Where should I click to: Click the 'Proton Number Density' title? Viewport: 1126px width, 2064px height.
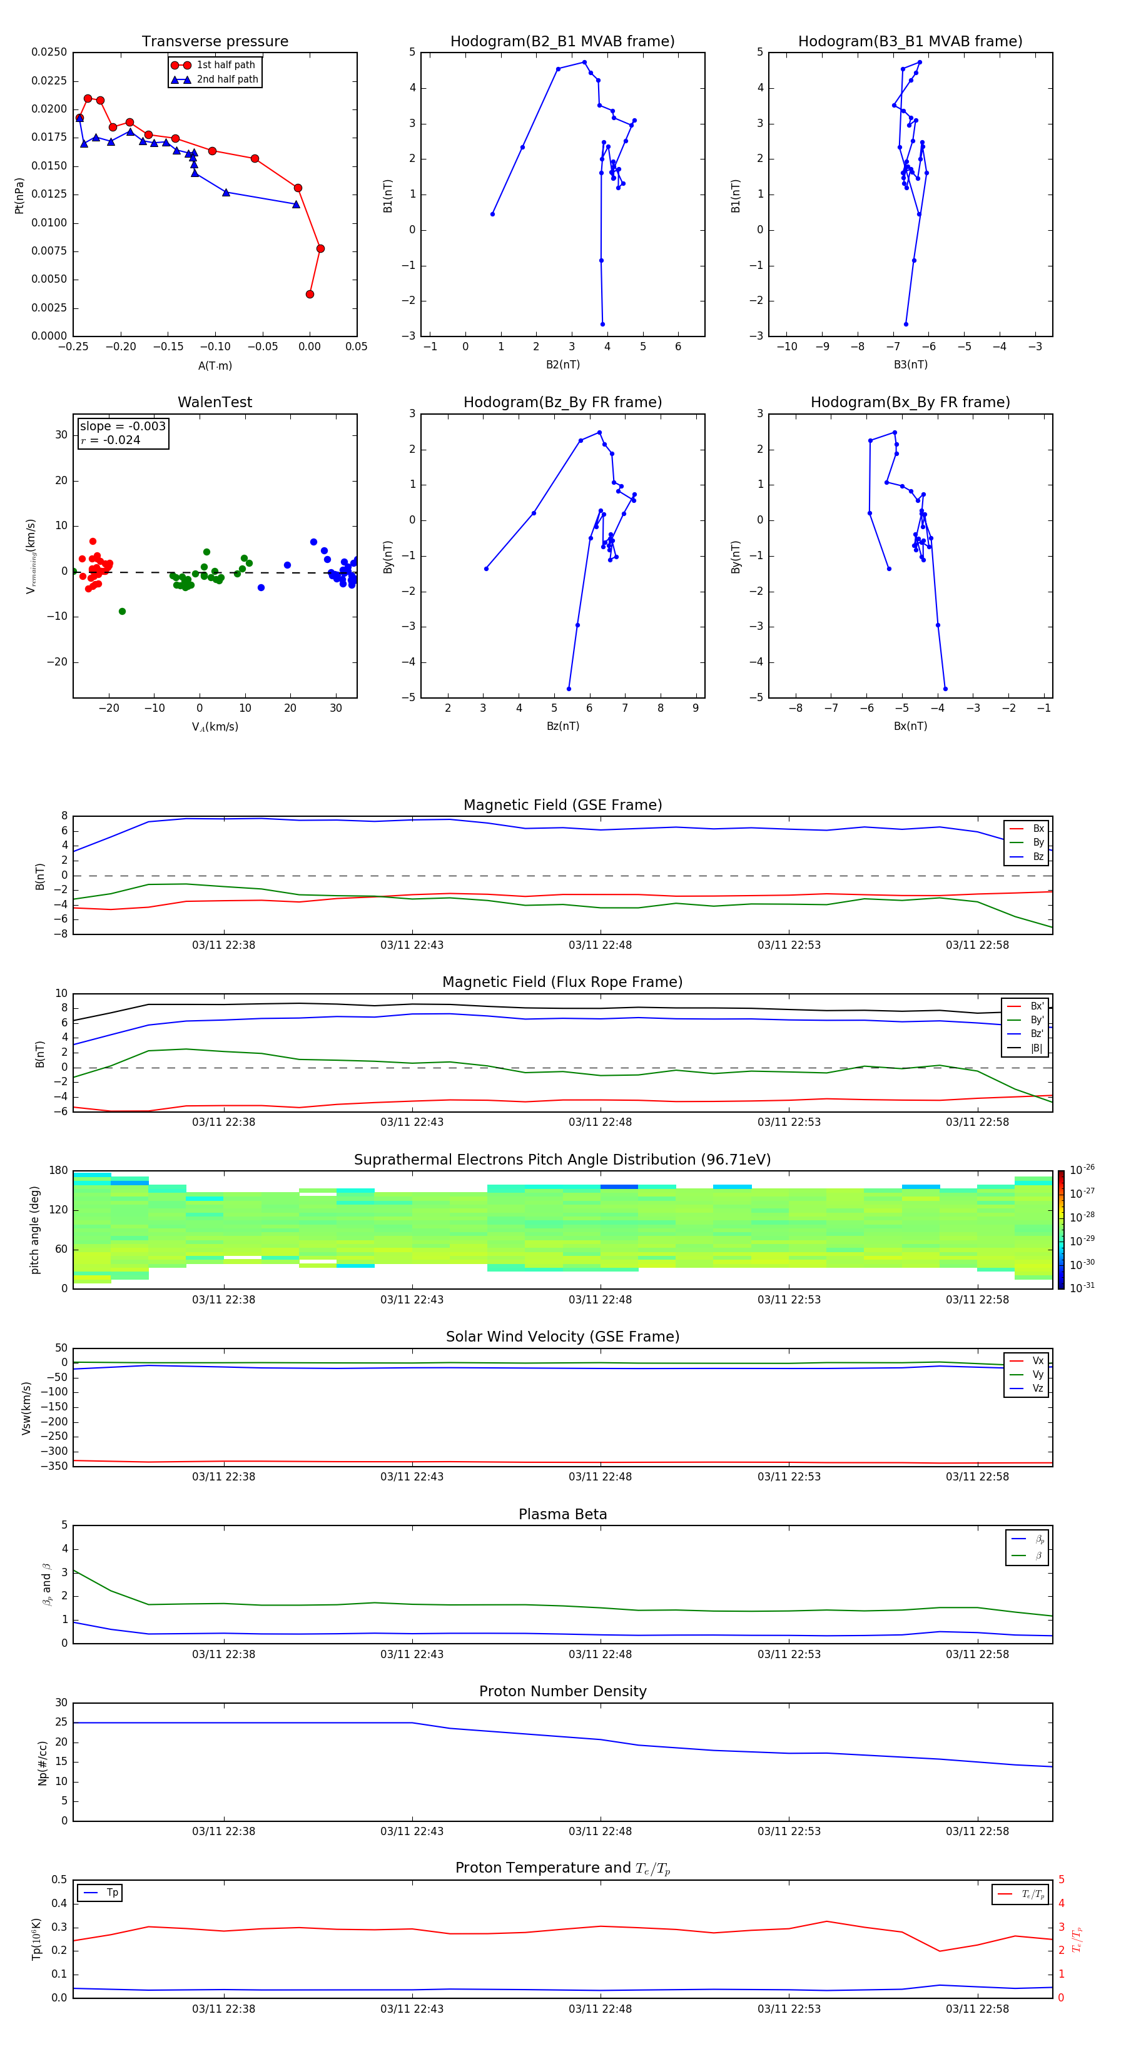562,1691
